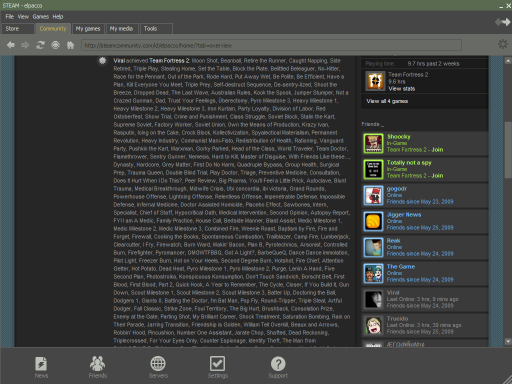Viewport: 512px width, 384px height.
Task: Open Shoocky's profile name link
Action: [398, 136]
